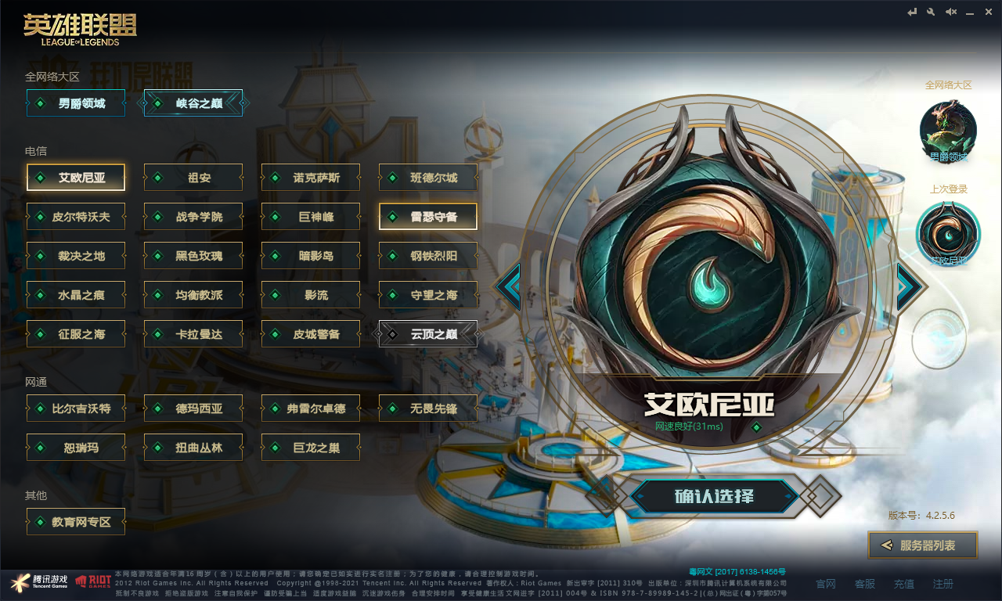Open the wrench repair tool
The width and height of the screenshot is (1002, 601).
click(931, 12)
